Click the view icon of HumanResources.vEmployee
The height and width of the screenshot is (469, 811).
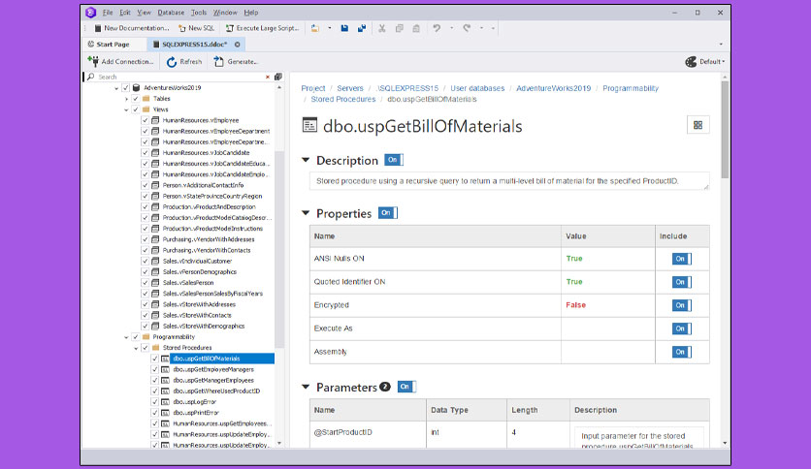pyautogui.click(x=155, y=120)
